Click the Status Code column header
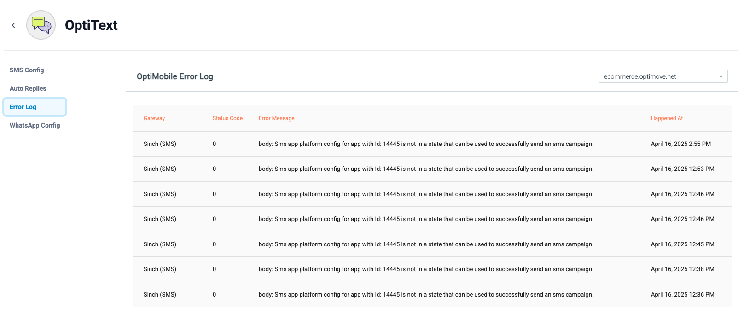738x314 pixels. click(227, 118)
